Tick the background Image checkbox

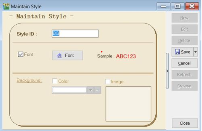[107, 82]
